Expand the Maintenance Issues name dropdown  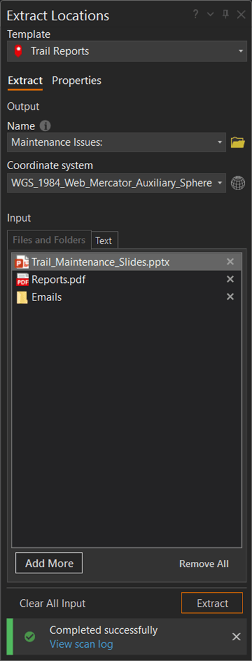click(220, 143)
